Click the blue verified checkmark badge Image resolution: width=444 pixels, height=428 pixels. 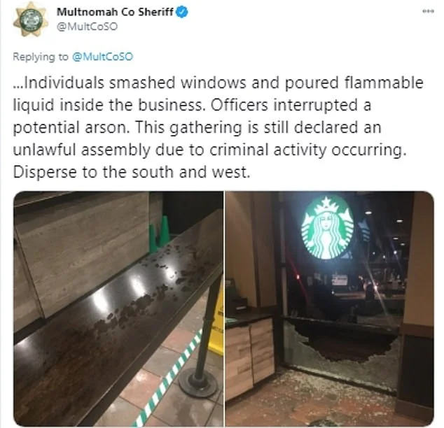182,12
